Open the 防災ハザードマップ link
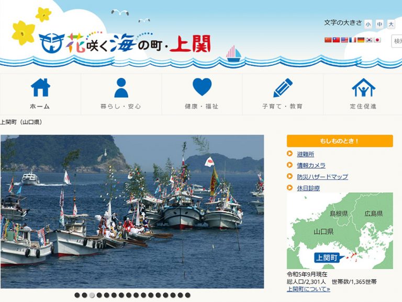The height and width of the screenshot is (302, 402). pos(322,177)
